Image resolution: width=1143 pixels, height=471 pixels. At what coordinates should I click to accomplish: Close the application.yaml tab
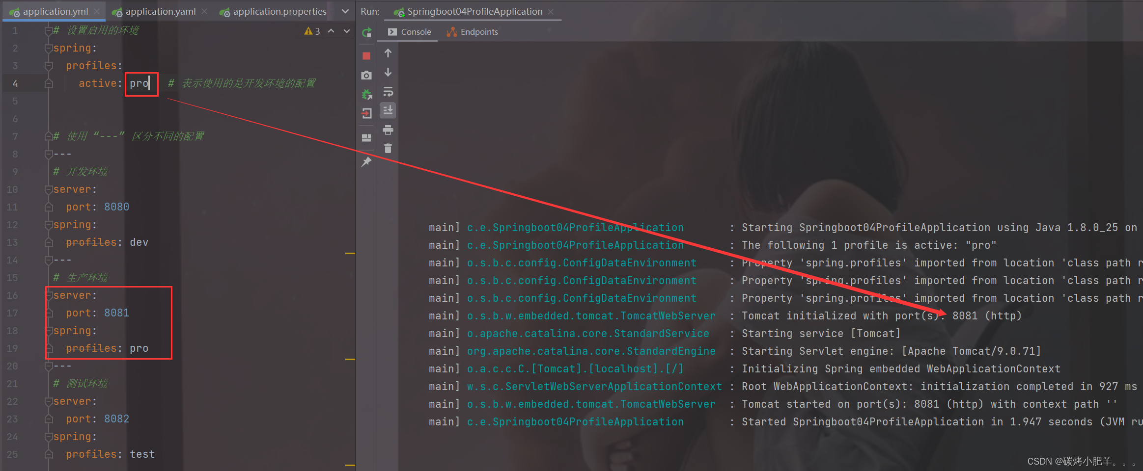pos(204,11)
